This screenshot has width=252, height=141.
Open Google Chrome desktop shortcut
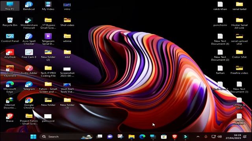tap(29, 103)
